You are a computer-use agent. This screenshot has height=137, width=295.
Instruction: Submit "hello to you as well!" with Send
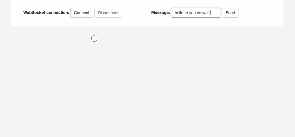[x=230, y=13]
